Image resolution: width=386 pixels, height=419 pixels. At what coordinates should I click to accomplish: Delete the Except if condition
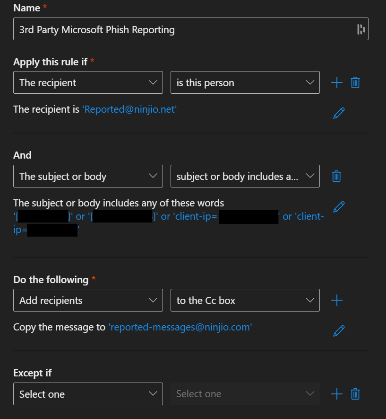point(355,393)
